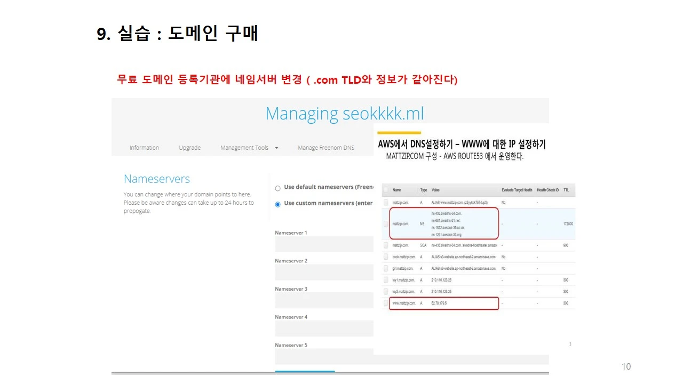The width and height of the screenshot is (683, 384).
Task: Check the book.mattzip.com record row
Action: pyautogui.click(x=386, y=257)
